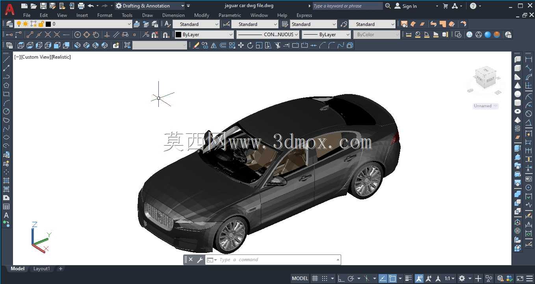Open a file with the Open folder icon
Image resolution: width=535 pixels, height=284 pixels.
point(34,6)
